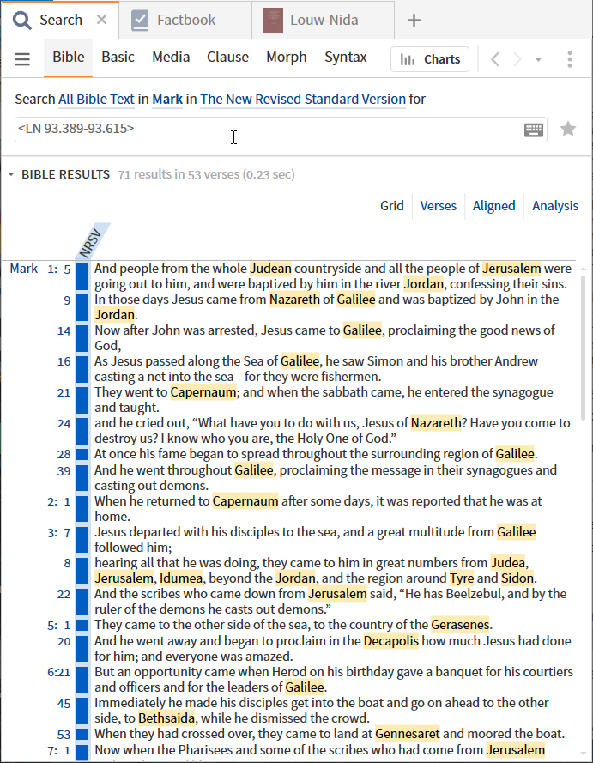Open the Mark 7:1 verse reference
This screenshot has width=593, height=763.
(x=59, y=751)
